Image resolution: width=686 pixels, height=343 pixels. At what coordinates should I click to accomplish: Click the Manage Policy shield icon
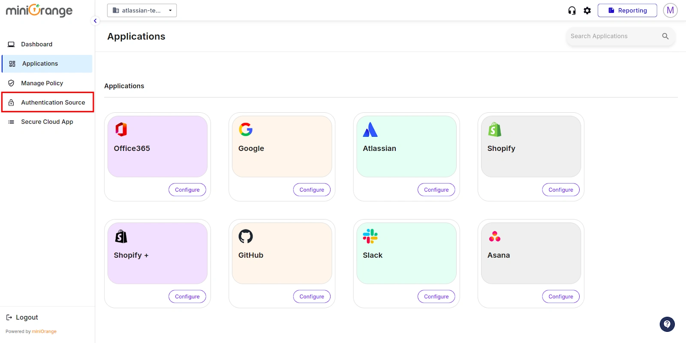tap(11, 83)
